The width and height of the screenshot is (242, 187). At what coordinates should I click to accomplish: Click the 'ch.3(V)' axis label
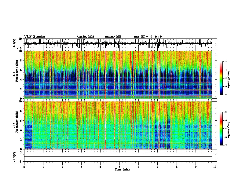pos(15,157)
